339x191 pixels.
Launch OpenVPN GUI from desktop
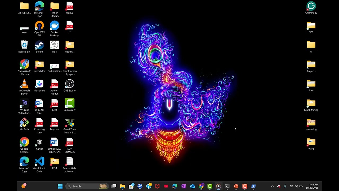39,25
